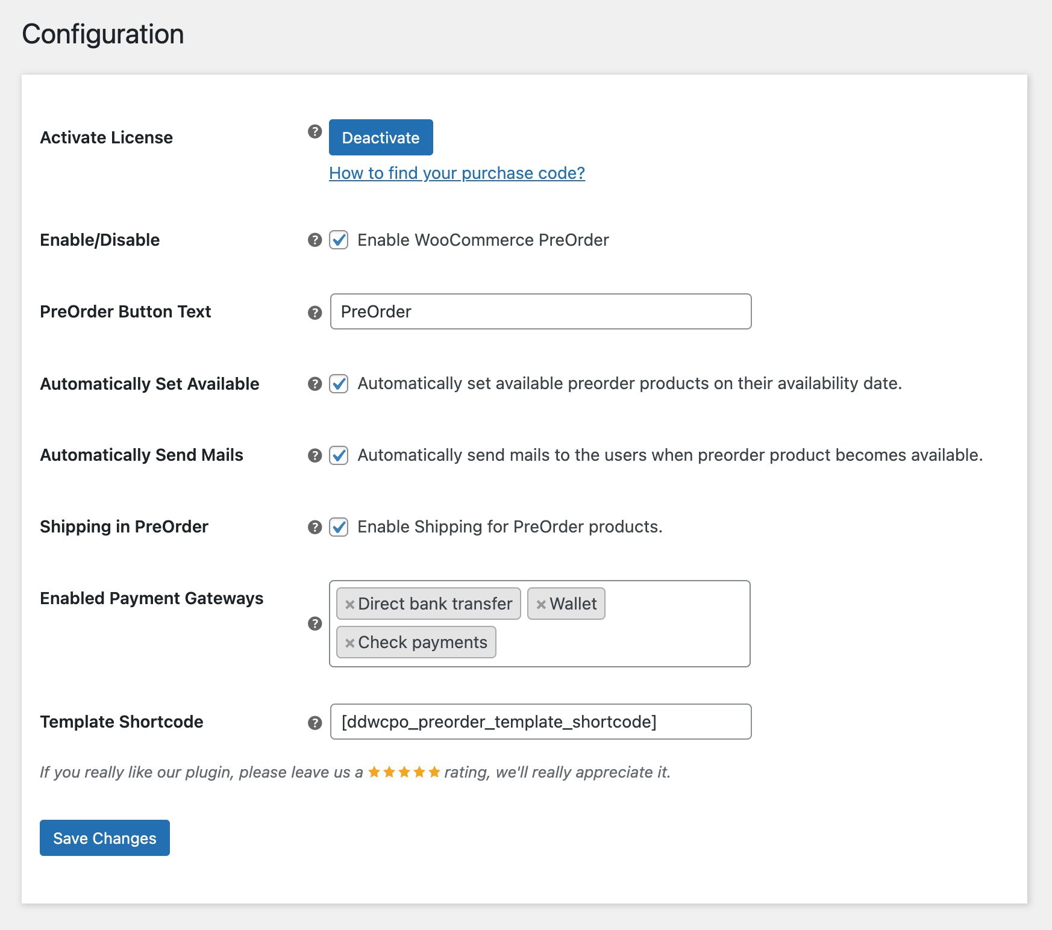Remove Check payments gateway tag

(349, 643)
